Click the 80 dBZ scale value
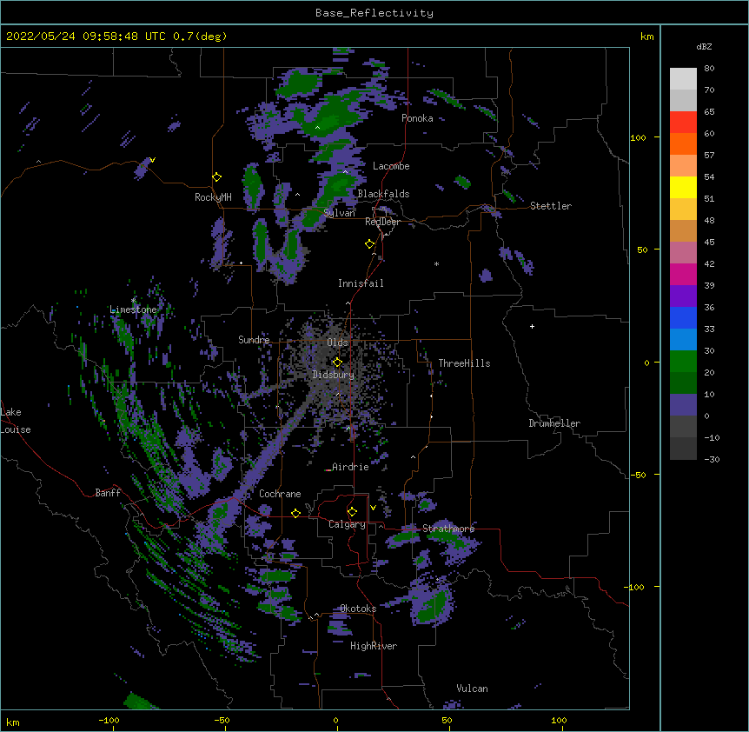The height and width of the screenshot is (732, 749). coord(709,69)
